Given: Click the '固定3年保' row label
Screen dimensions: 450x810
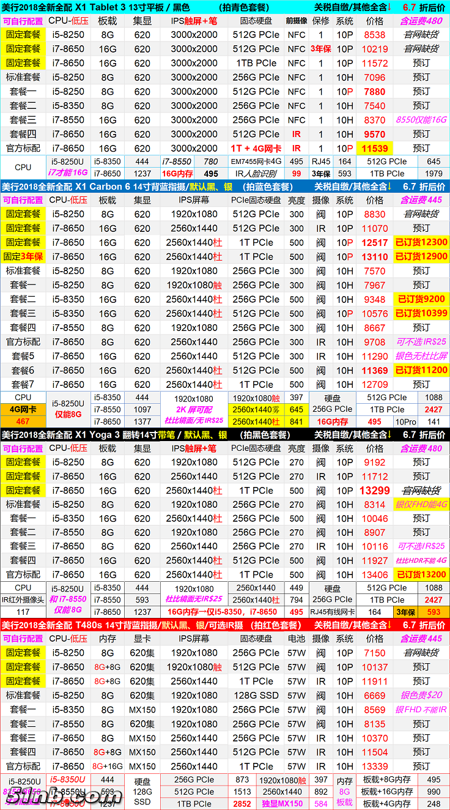Looking at the screenshot, I should (x=23, y=256).
